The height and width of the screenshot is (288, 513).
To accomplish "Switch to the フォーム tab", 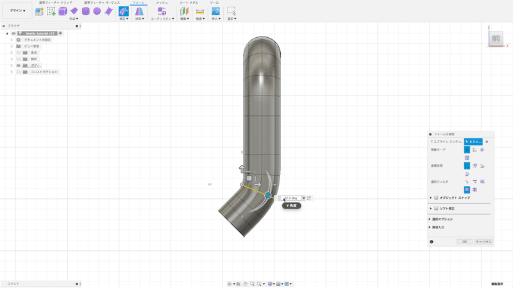I will click(x=139, y=3).
